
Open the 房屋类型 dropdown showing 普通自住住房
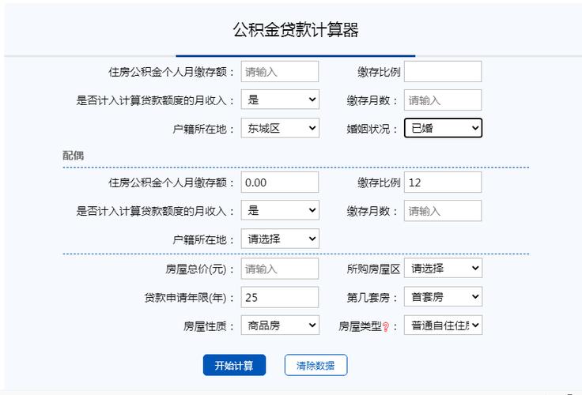(443, 325)
